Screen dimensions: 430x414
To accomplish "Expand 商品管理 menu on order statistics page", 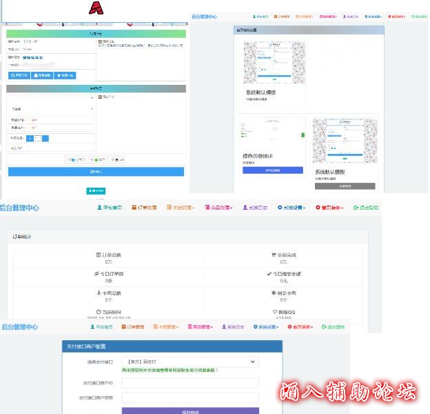I will coord(218,208).
